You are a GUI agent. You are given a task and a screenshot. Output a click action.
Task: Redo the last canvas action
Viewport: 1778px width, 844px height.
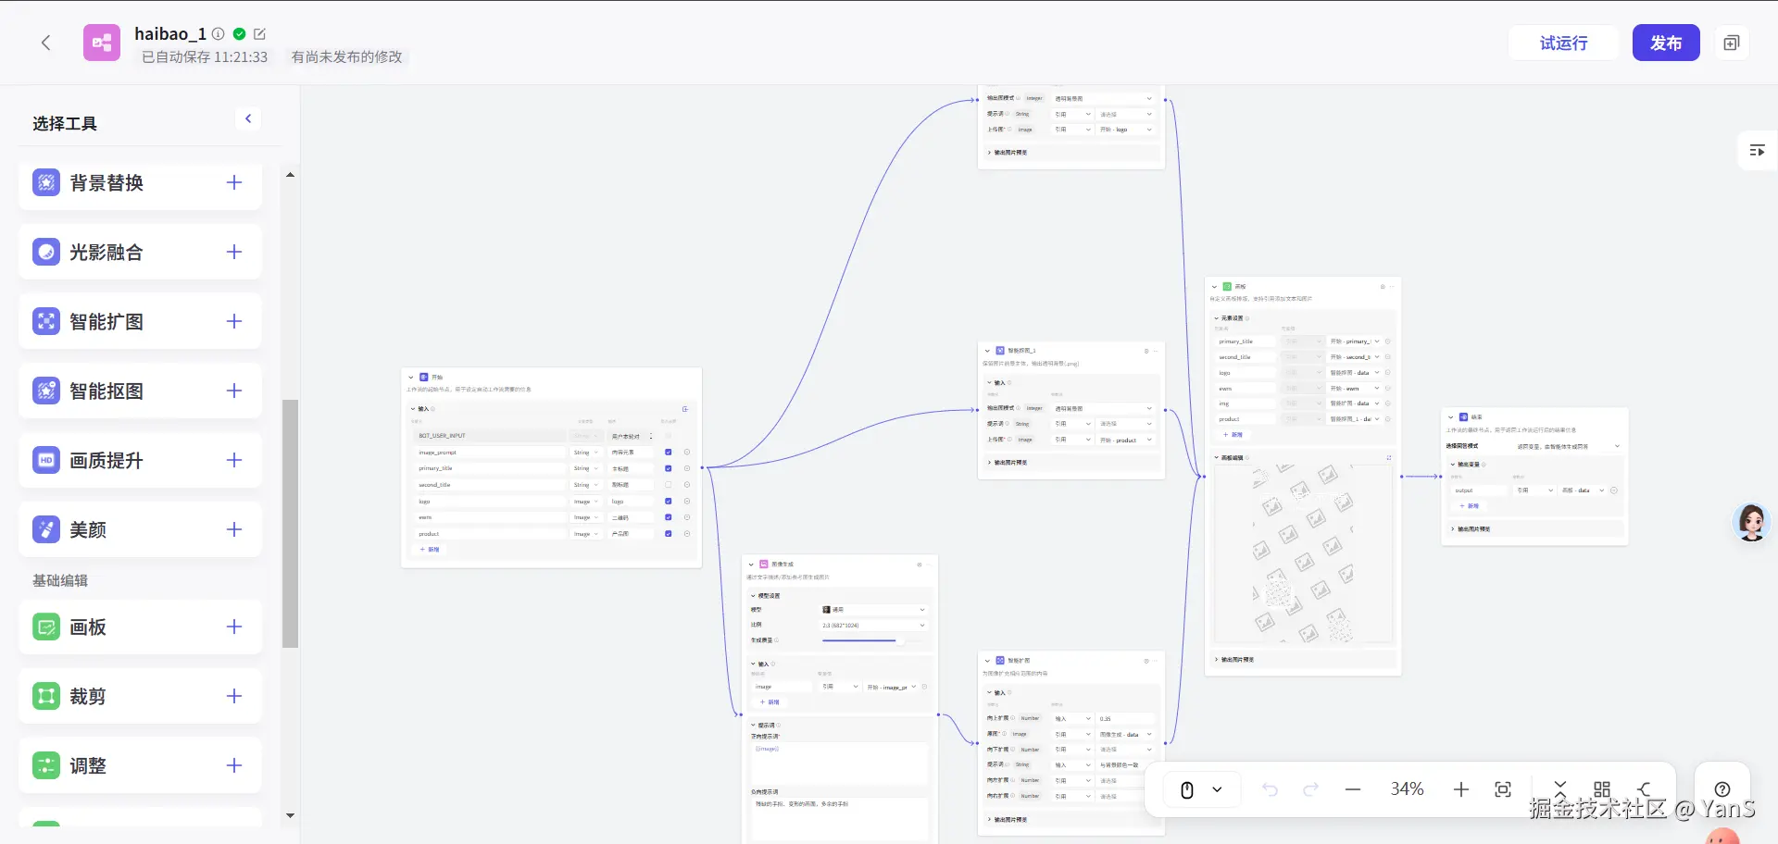pos(1310,789)
